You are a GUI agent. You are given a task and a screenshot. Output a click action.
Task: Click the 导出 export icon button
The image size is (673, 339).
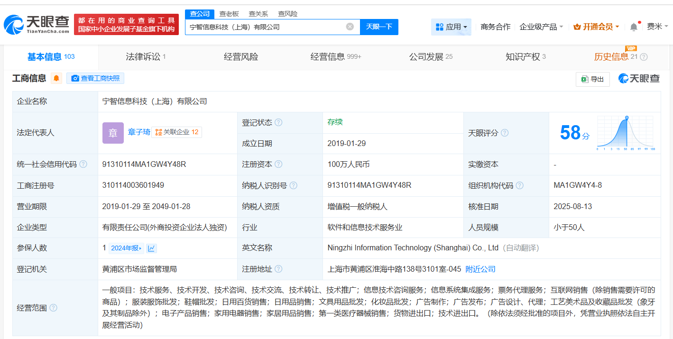click(592, 79)
